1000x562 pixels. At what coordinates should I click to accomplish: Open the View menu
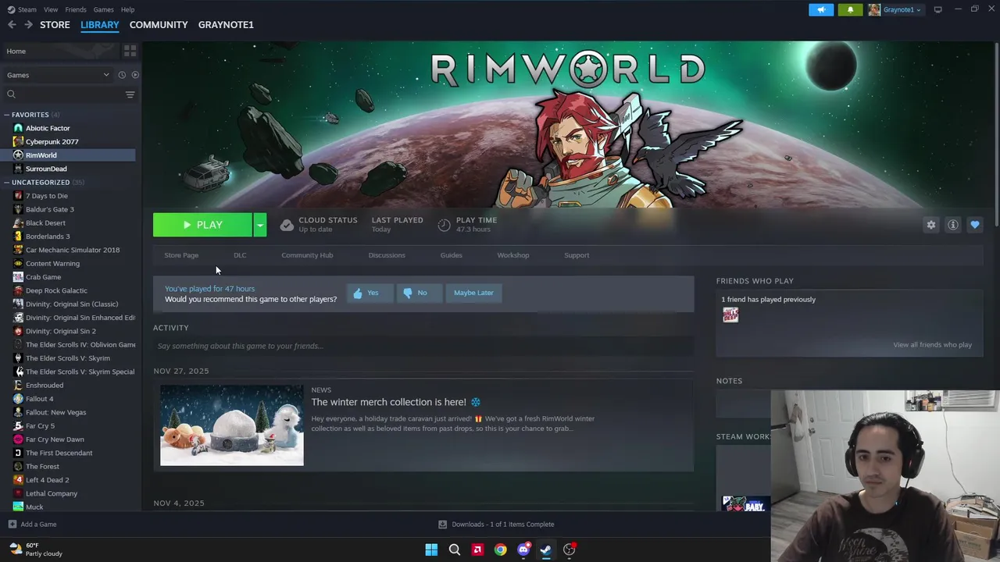[x=51, y=9]
